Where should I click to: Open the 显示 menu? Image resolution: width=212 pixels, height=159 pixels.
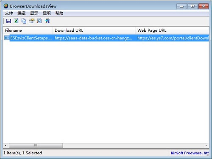(34, 13)
